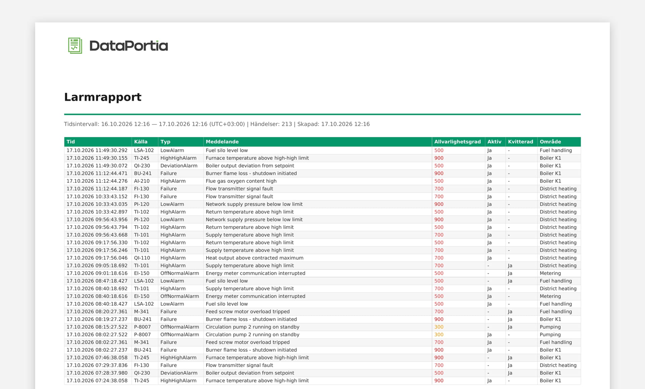
Task: Click EI-150 in the 09:01:18.616 row
Action: coord(142,273)
